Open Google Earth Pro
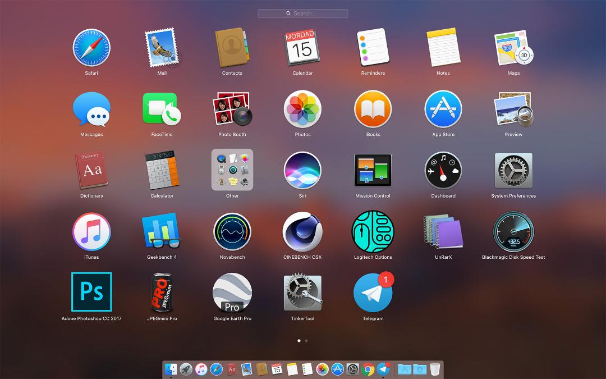This screenshot has width=606, height=379. [232, 293]
